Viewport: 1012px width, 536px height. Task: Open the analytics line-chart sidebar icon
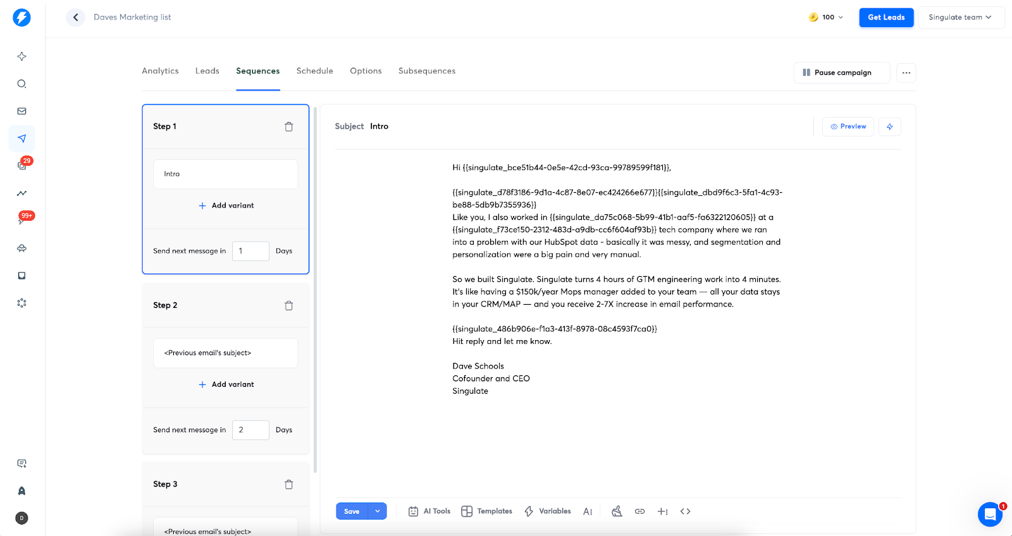click(22, 193)
